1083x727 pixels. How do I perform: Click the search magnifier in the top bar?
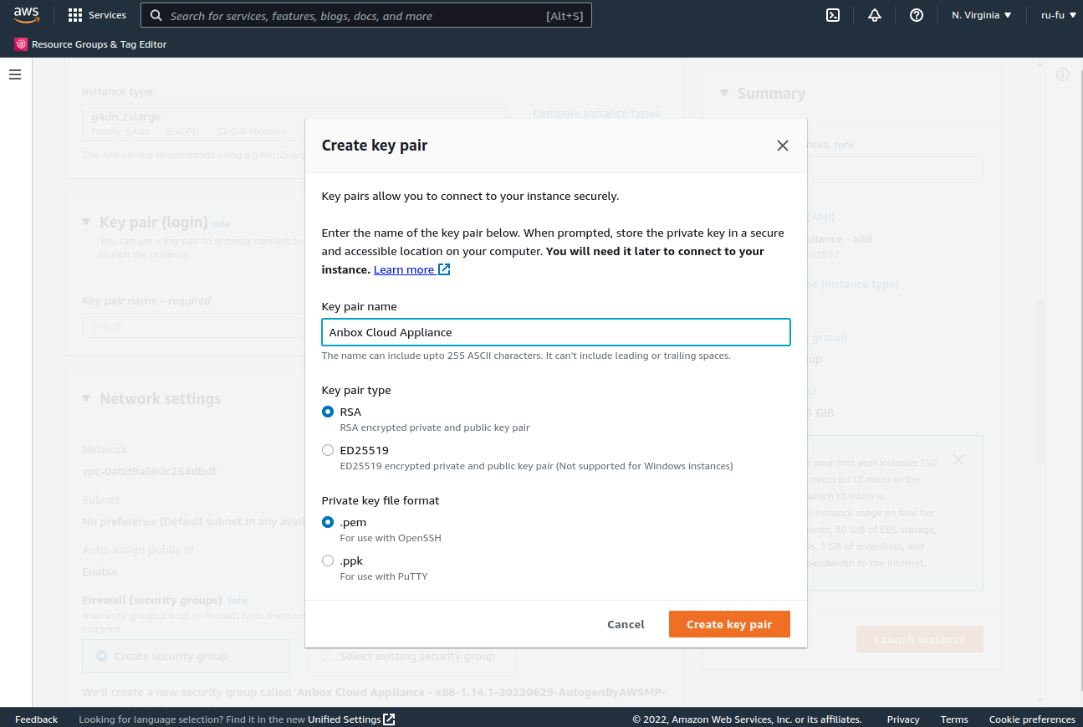[156, 14]
